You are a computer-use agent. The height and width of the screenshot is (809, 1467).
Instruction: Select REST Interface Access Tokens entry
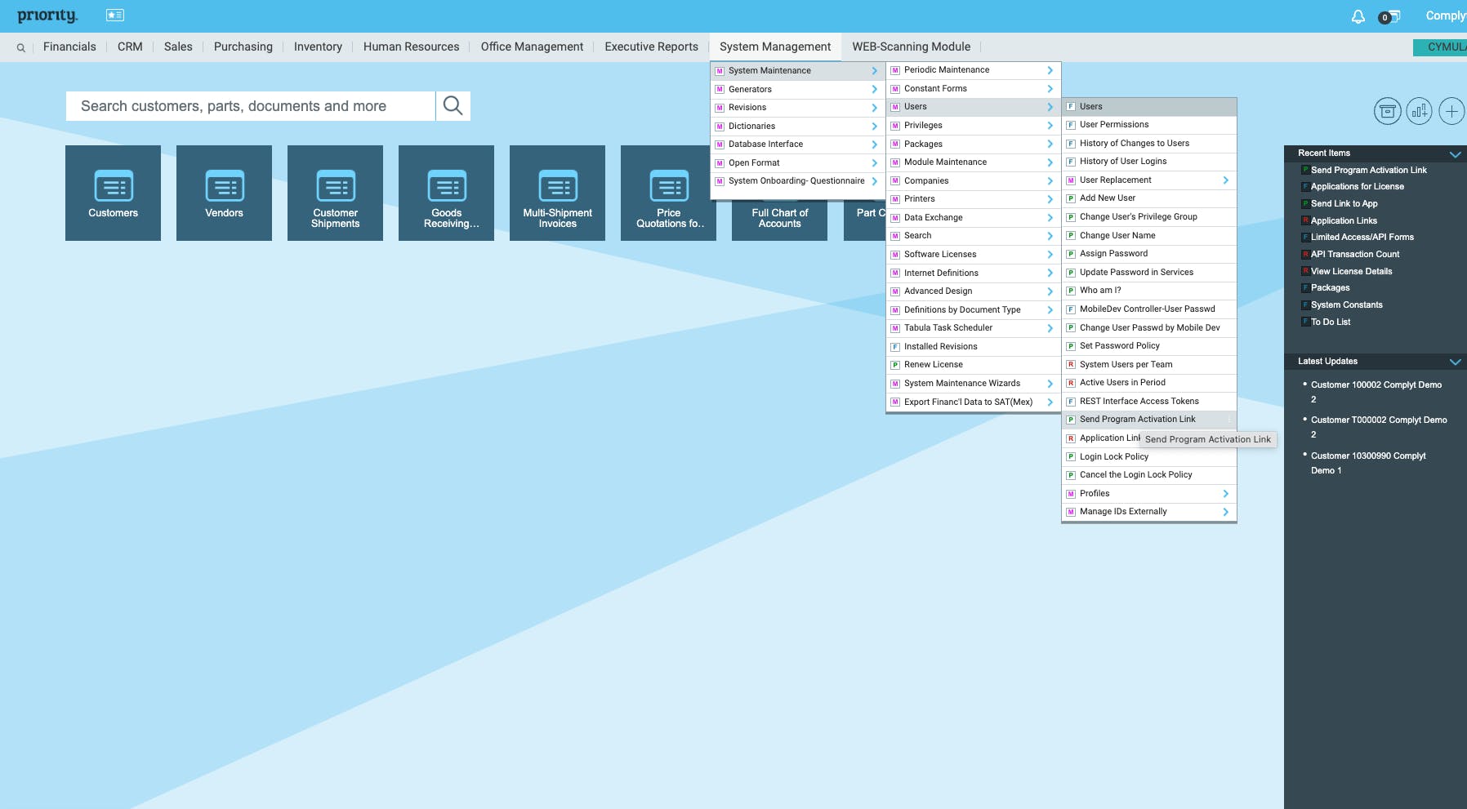tap(1149, 402)
